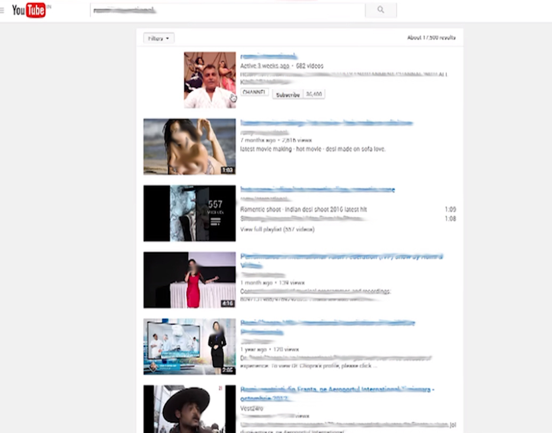The image size is (552, 433).
Task: Click into the search text field
Action: [x=227, y=10]
